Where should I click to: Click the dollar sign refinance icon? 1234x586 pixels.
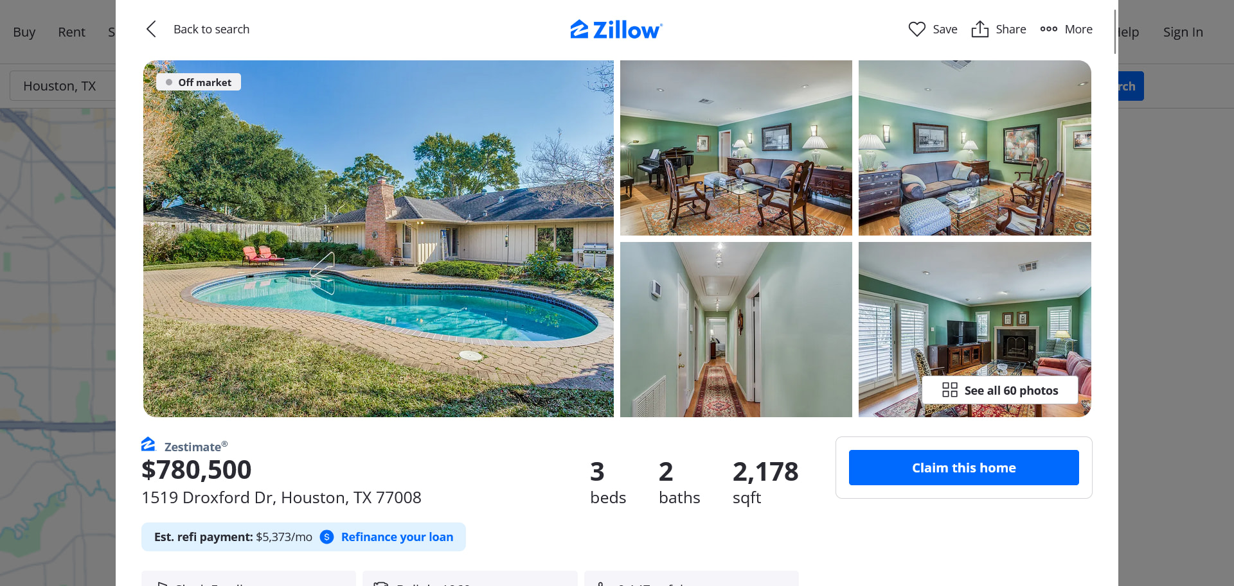click(326, 537)
